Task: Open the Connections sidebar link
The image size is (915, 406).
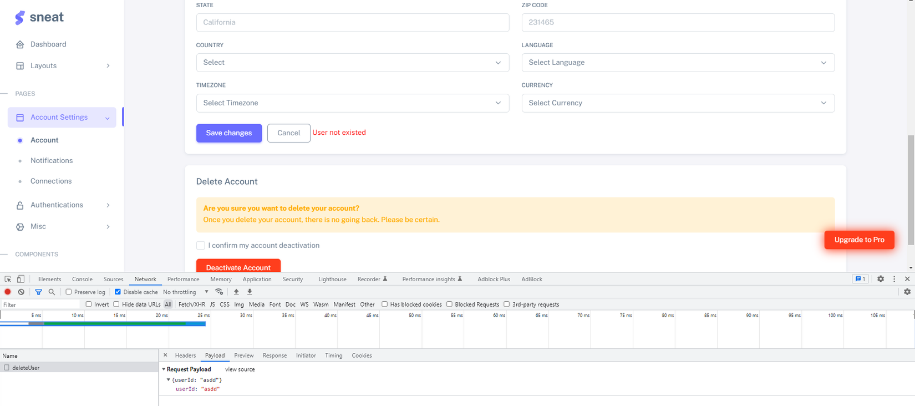Action: 51,181
